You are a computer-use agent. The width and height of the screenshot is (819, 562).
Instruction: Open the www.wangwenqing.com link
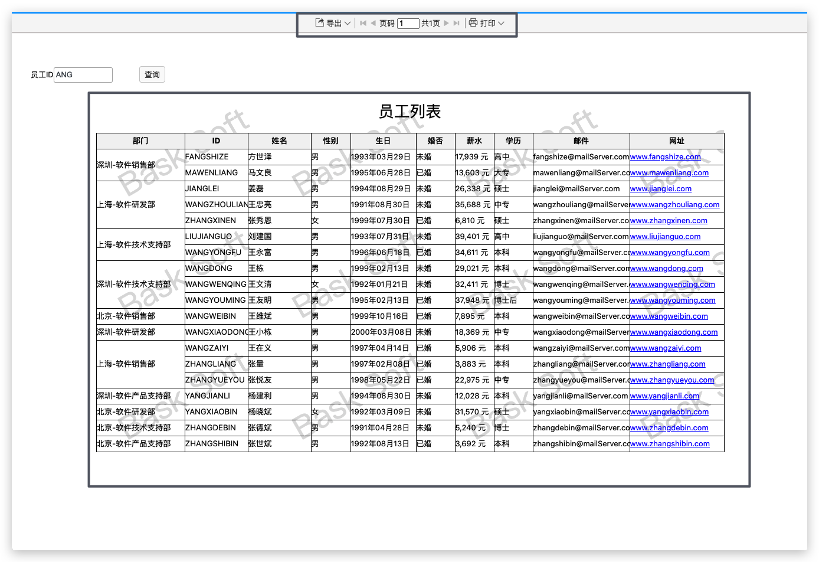(673, 285)
